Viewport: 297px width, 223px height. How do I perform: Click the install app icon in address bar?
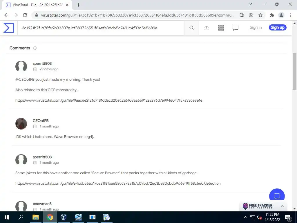[x=242, y=15]
